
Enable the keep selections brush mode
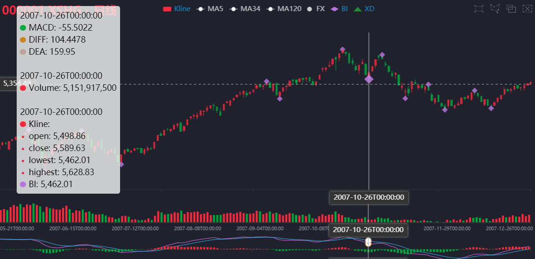[x=511, y=8]
